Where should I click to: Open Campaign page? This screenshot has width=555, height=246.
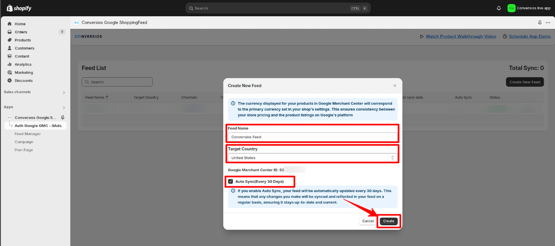coord(24,142)
